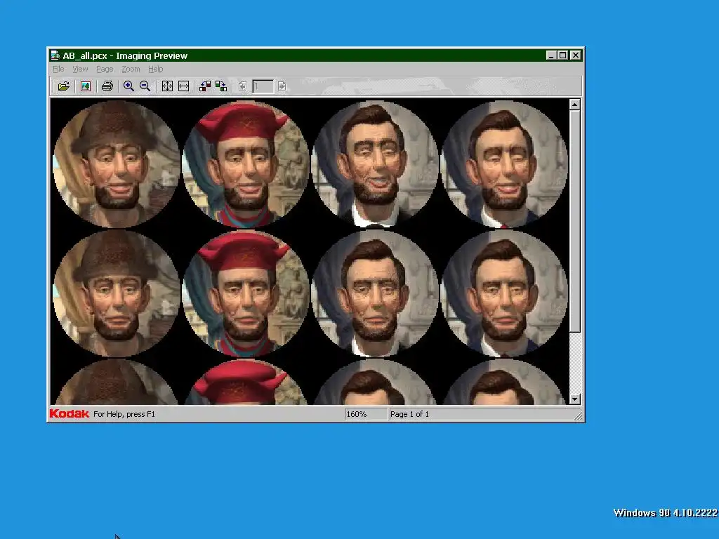Click the 160% zoom status field
Viewport: 719px width, 539px height.
click(366, 414)
